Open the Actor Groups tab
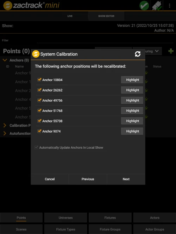This screenshot has height=234, width=176. point(155,229)
